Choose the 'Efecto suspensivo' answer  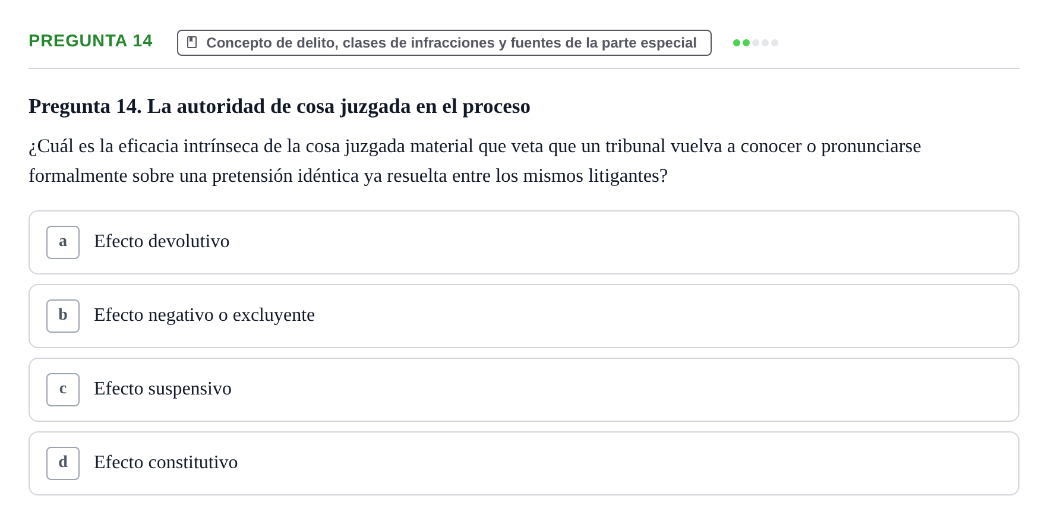524,390
